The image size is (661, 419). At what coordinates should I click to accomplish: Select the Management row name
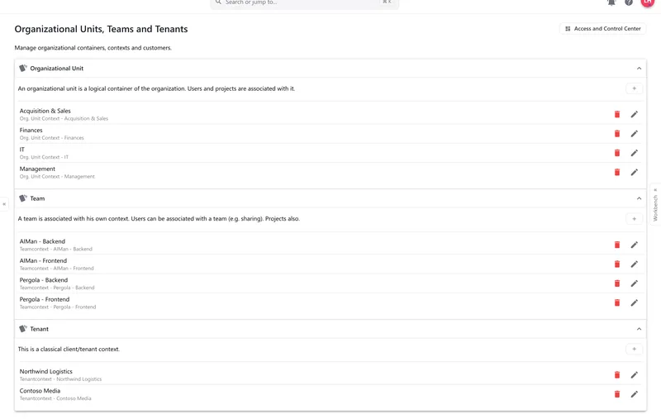(37, 169)
